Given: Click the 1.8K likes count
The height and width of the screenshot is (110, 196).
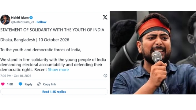Looking at the screenshot, I should pos(10,84).
